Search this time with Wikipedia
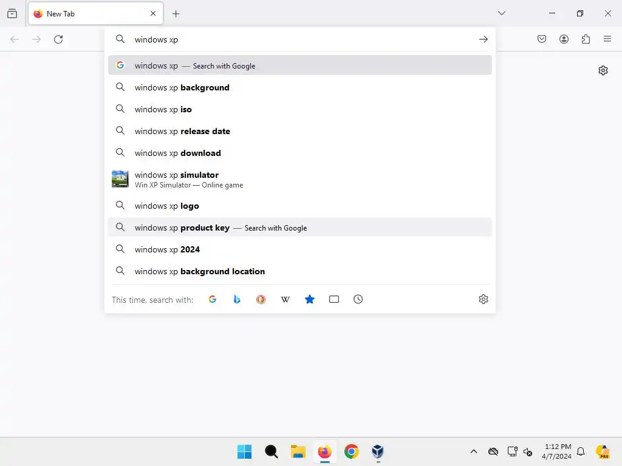Image resolution: width=622 pixels, height=466 pixels. [285, 299]
